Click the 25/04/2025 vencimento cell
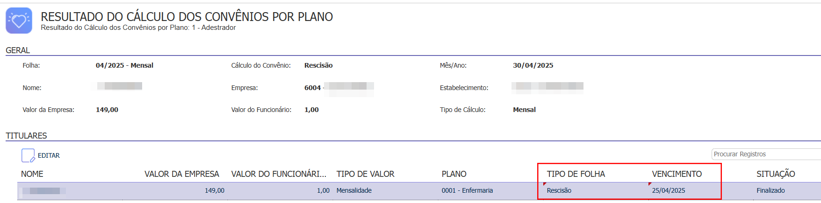821x203 pixels. [x=669, y=190]
